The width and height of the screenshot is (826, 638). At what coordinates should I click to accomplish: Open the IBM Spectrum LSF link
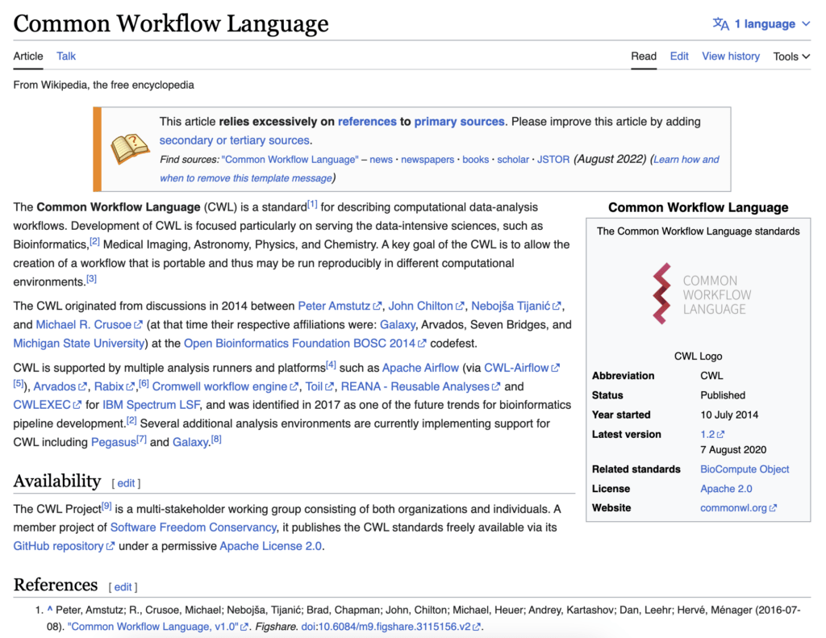(151, 405)
